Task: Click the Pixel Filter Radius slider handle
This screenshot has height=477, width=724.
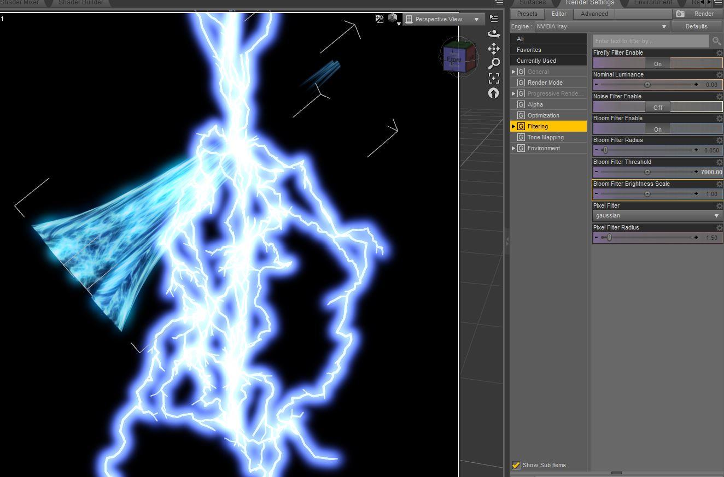Action: click(610, 238)
